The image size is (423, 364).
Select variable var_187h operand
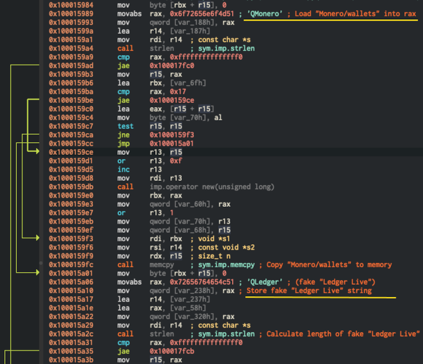pyautogui.click(x=190, y=31)
